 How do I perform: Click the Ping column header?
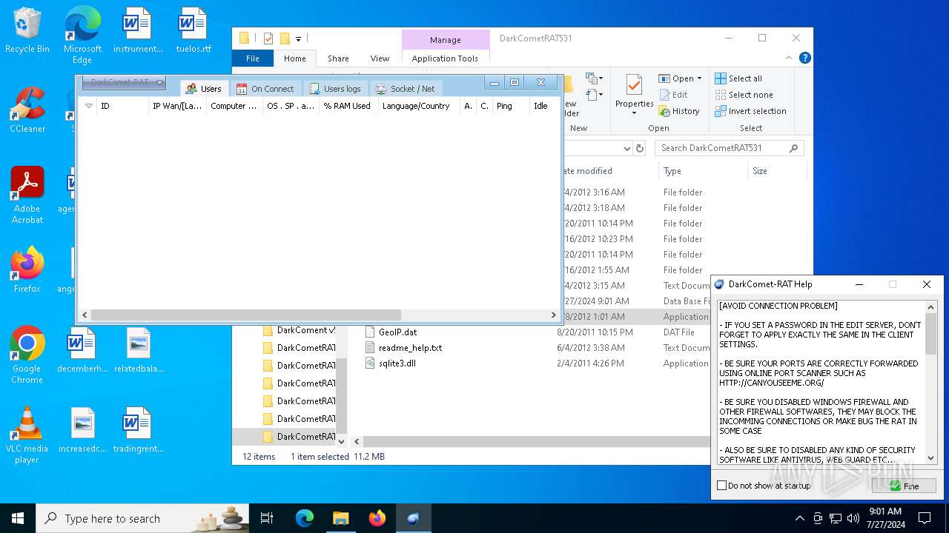click(x=511, y=106)
